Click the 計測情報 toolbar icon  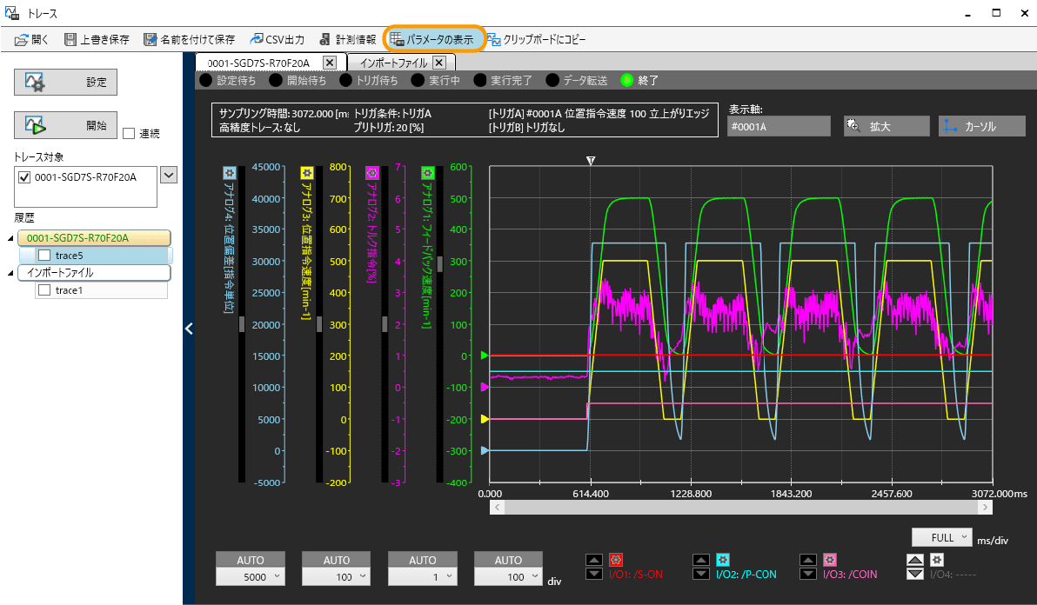(x=326, y=40)
